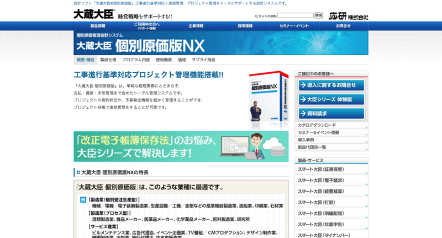Select the 概要・機能 tab

[86, 59]
